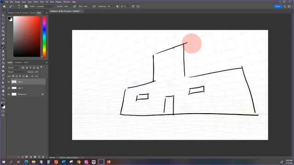Open the brush Mode dropdown
This screenshot has width=294, height=165.
(x=45, y=6)
